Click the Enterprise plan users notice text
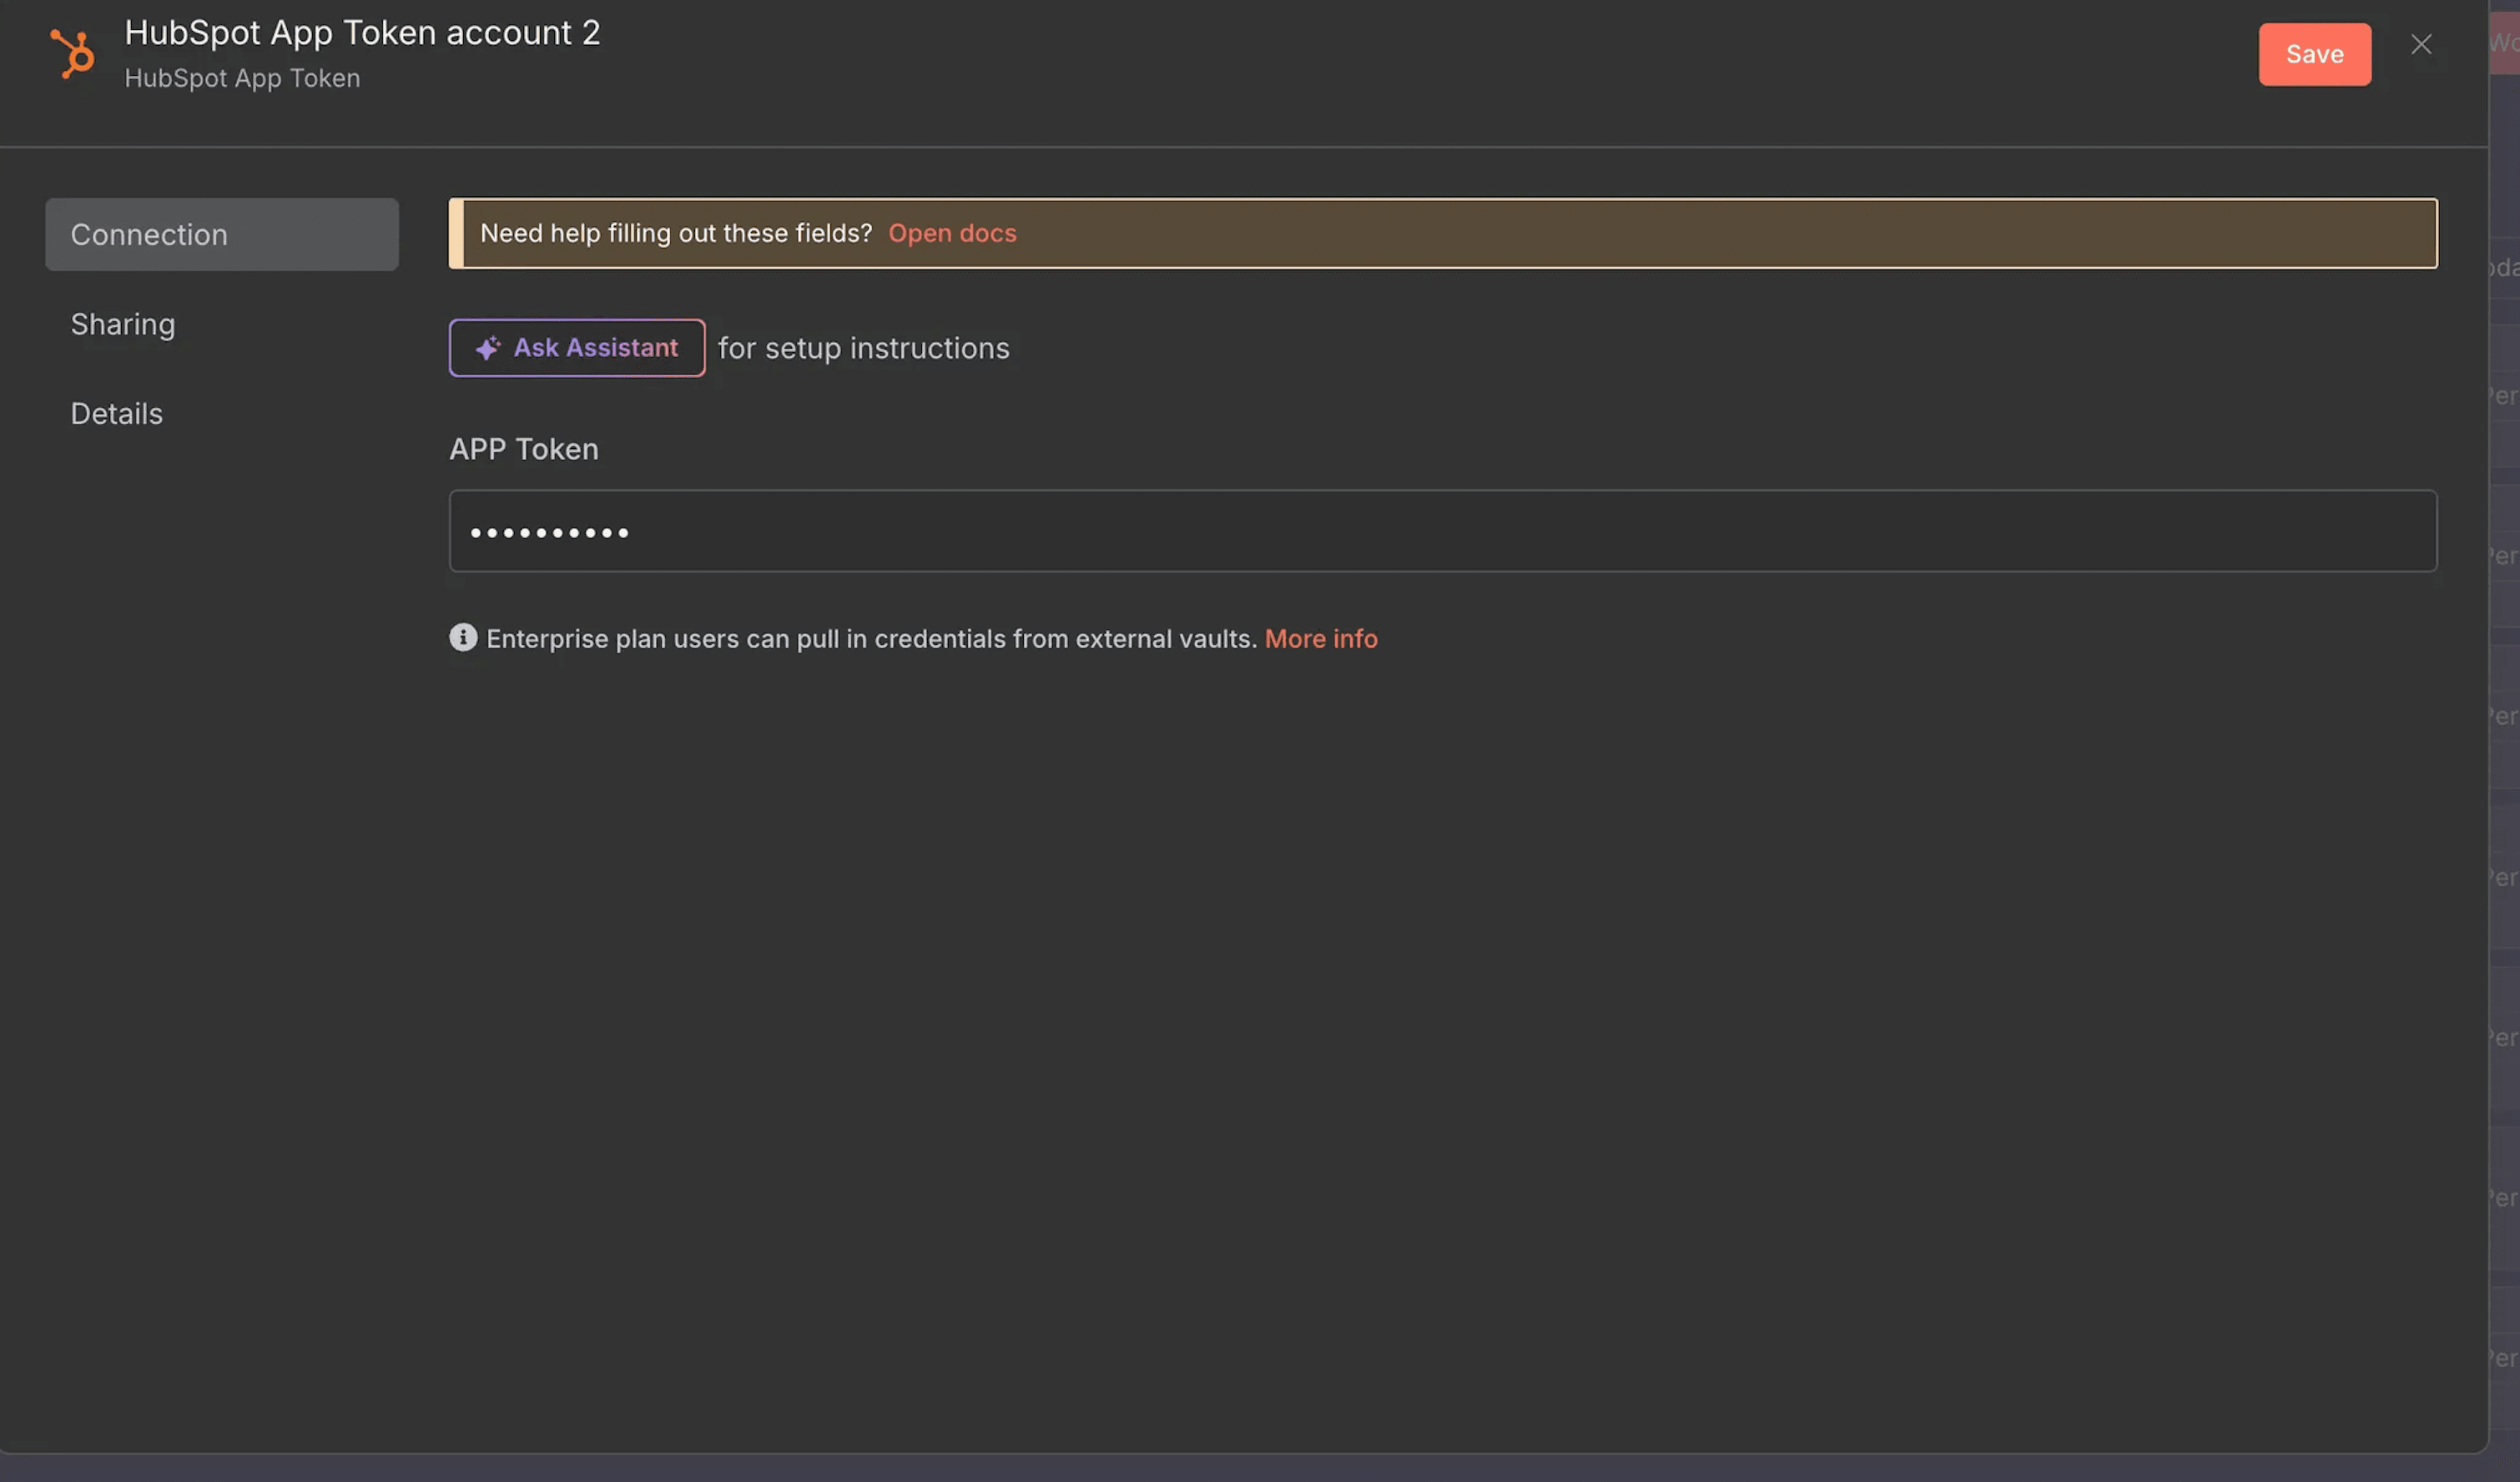 (871, 639)
